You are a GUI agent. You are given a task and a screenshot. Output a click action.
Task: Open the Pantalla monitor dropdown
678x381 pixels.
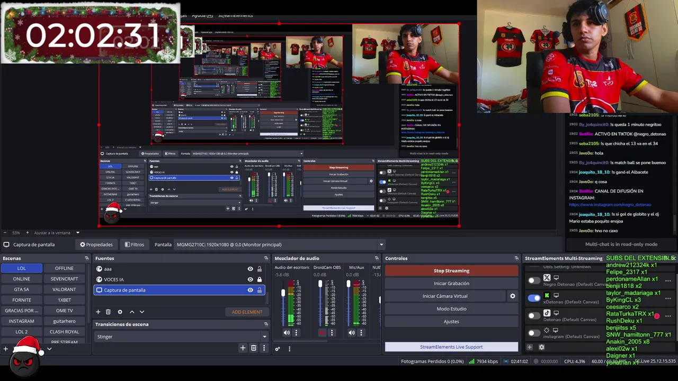280,244
